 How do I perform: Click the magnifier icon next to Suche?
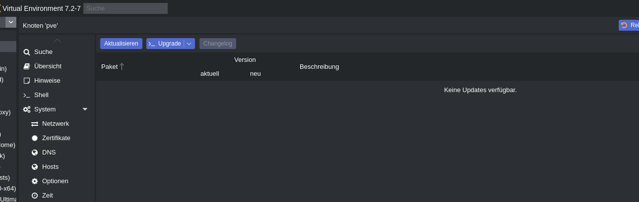pos(27,52)
